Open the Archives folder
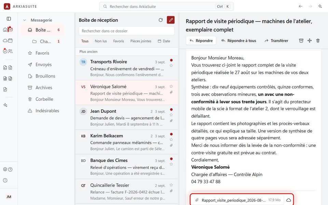 pos(42,88)
